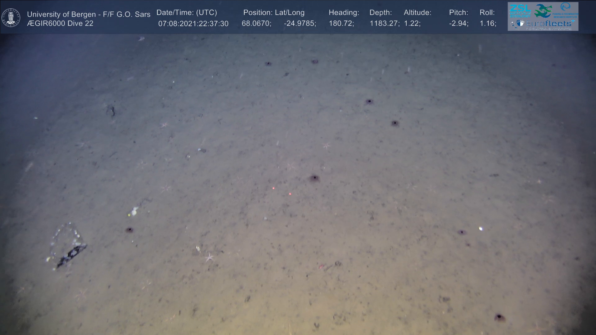Click the timestamp 07:08:2021:22:37:30
This screenshot has width=596, height=335.
click(193, 24)
